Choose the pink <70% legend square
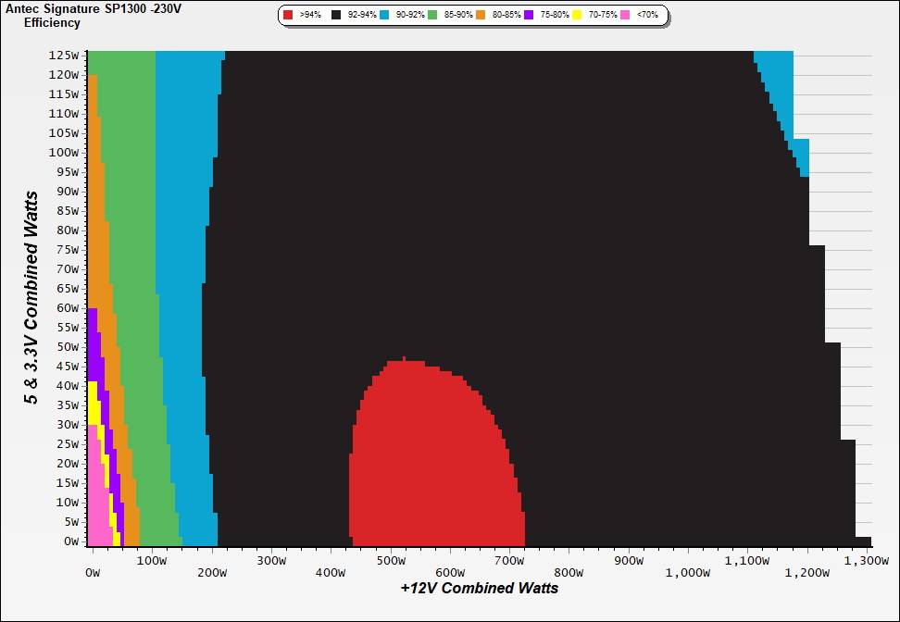900x622 pixels. pyautogui.click(x=625, y=16)
